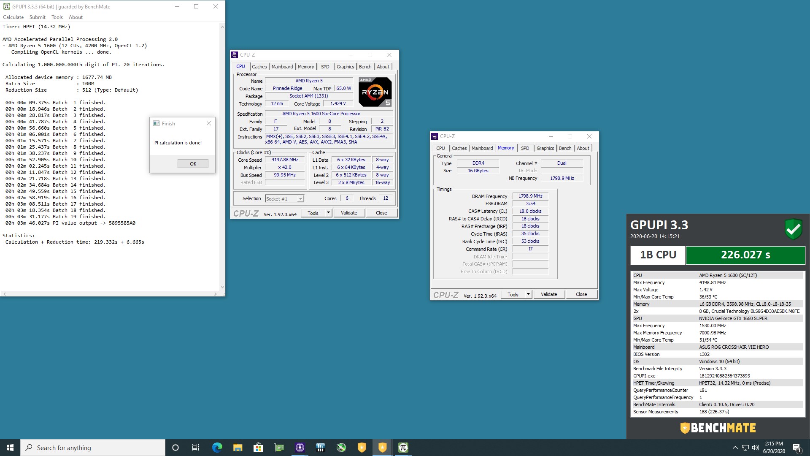The width and height of the screenshot is (810, 456).
Task: Open Cortana circle icon on taskbar
Action: pos(175,448)
